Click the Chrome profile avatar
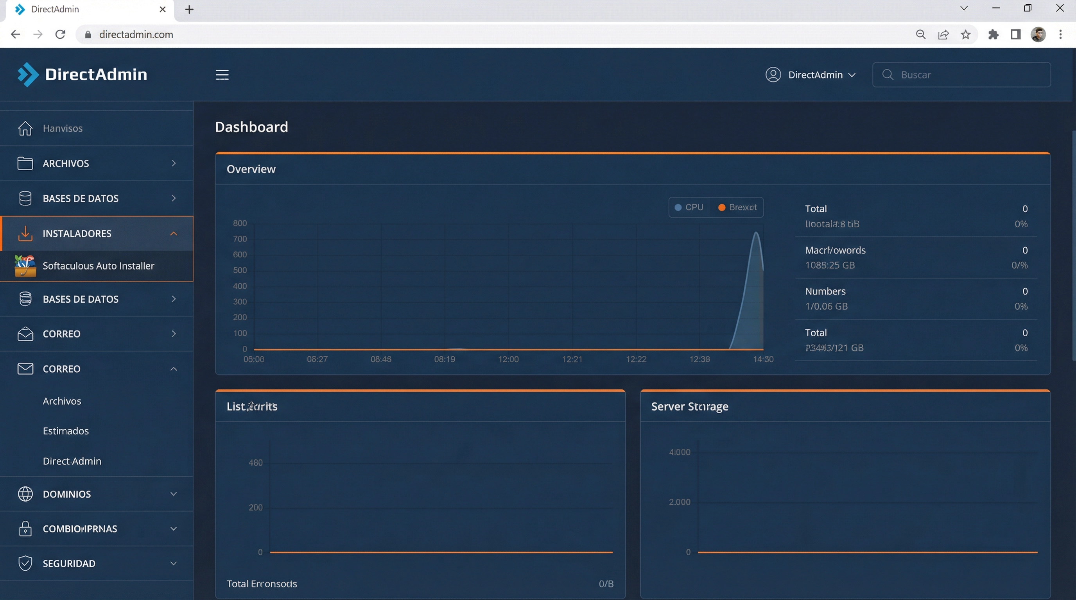The image size is (1076, 600). click(1038, 34)
